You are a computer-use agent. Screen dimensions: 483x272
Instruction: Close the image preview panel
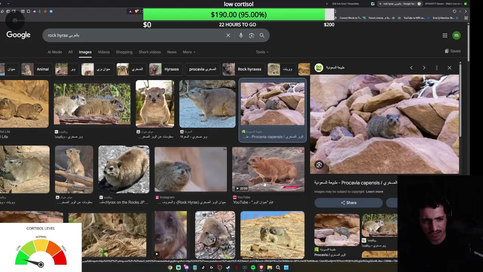pos(449,68)
